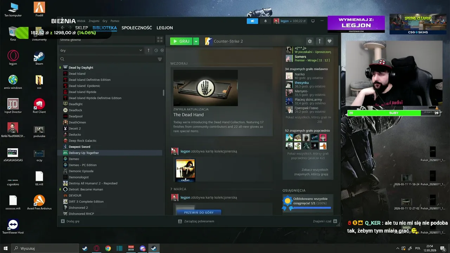Click PRZEWIŃ DO GÓRY button
This screenshot has height=253, width=450.
click(x=199, y=212)
